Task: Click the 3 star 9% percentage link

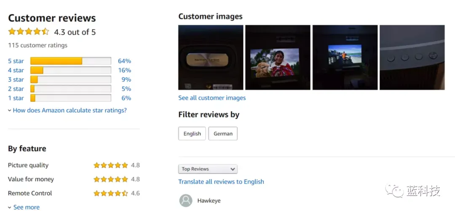Action: 126,79
